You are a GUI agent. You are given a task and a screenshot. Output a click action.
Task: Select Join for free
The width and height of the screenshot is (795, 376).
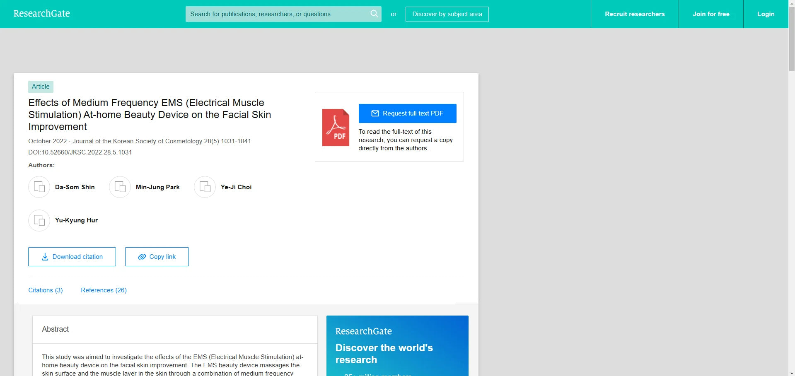pos(711,14)
